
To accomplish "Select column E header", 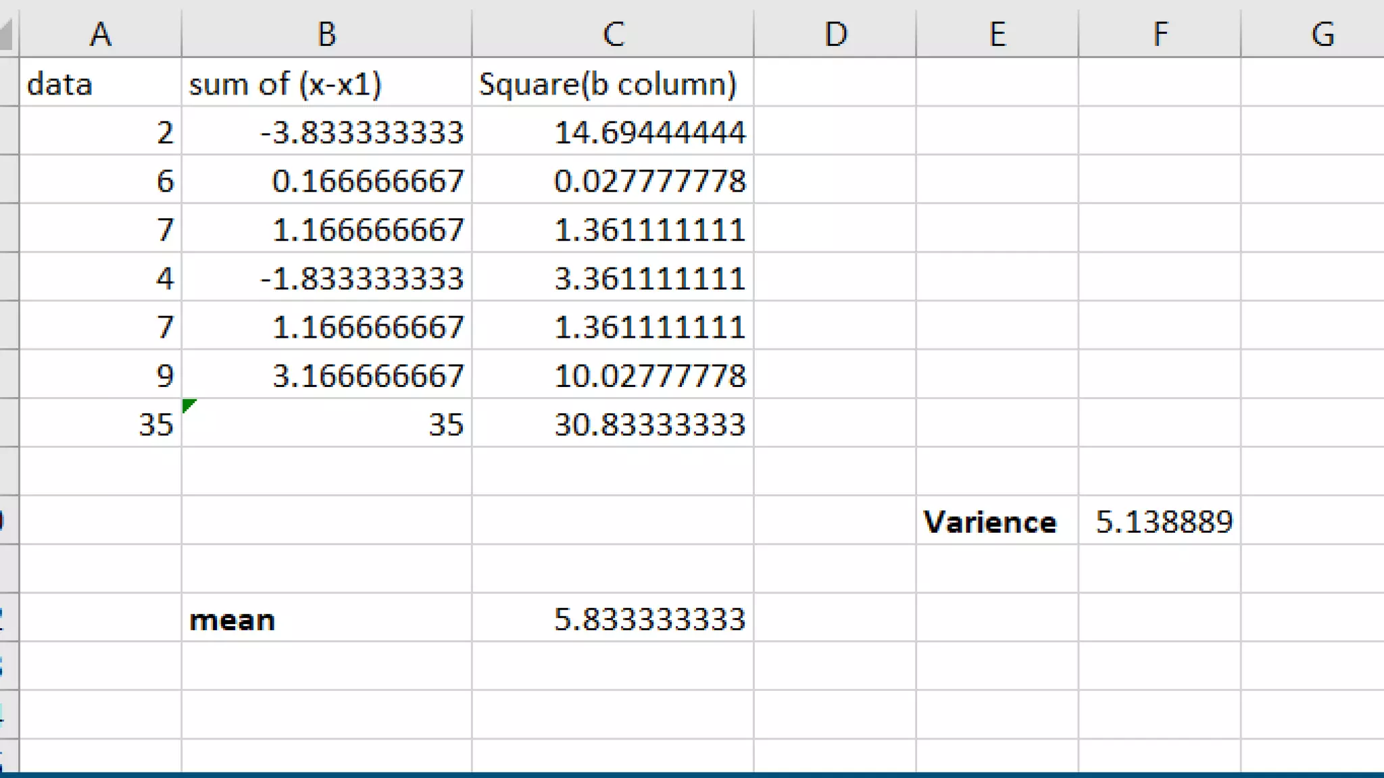I will point(997,34).
